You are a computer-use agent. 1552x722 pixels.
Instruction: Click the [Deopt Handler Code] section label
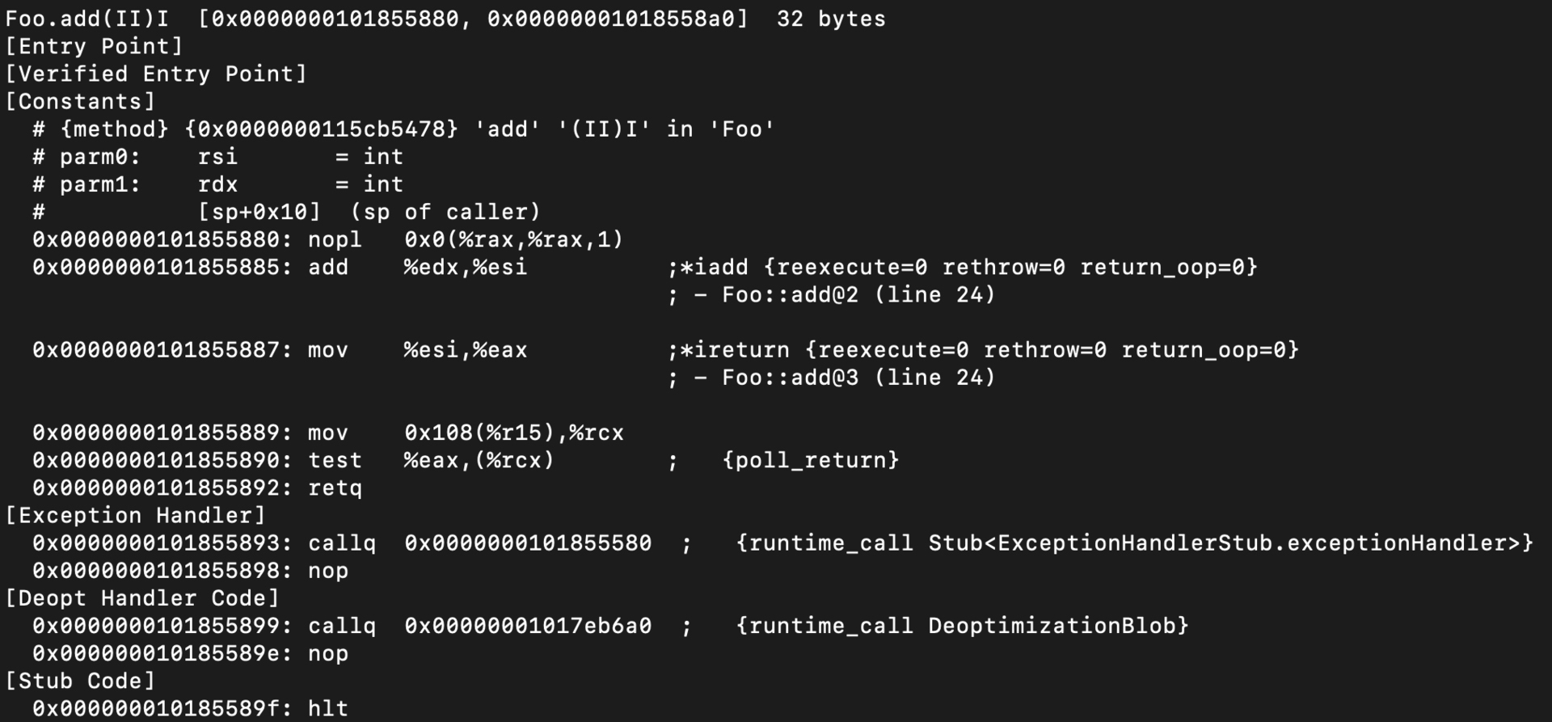[x=142, y=598]
